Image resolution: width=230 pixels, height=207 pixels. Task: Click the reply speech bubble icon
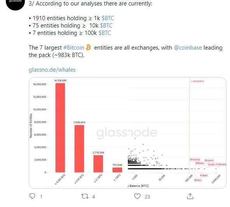tap(32, 196)
